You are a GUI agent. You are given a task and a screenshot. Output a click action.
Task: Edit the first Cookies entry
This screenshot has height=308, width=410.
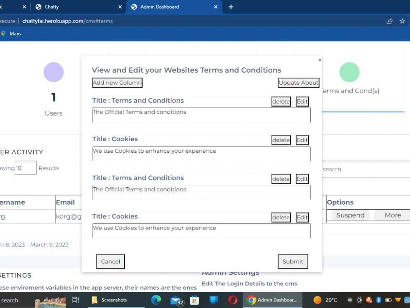(x=302, y=140)
